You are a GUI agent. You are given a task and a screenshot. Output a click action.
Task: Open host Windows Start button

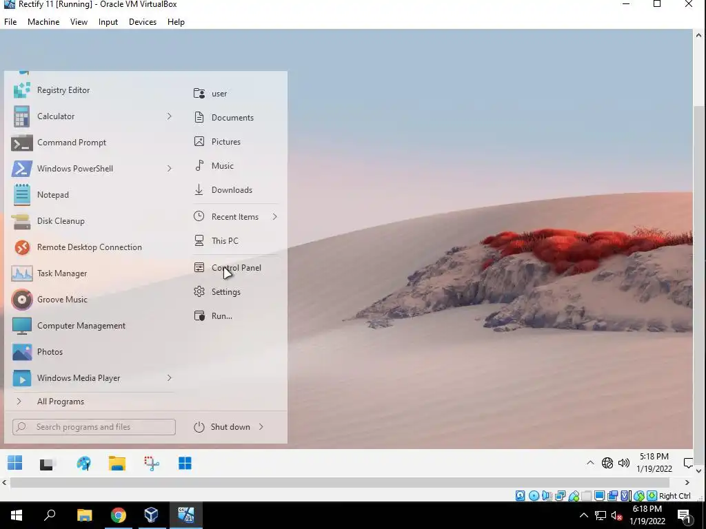click(17, 515)
